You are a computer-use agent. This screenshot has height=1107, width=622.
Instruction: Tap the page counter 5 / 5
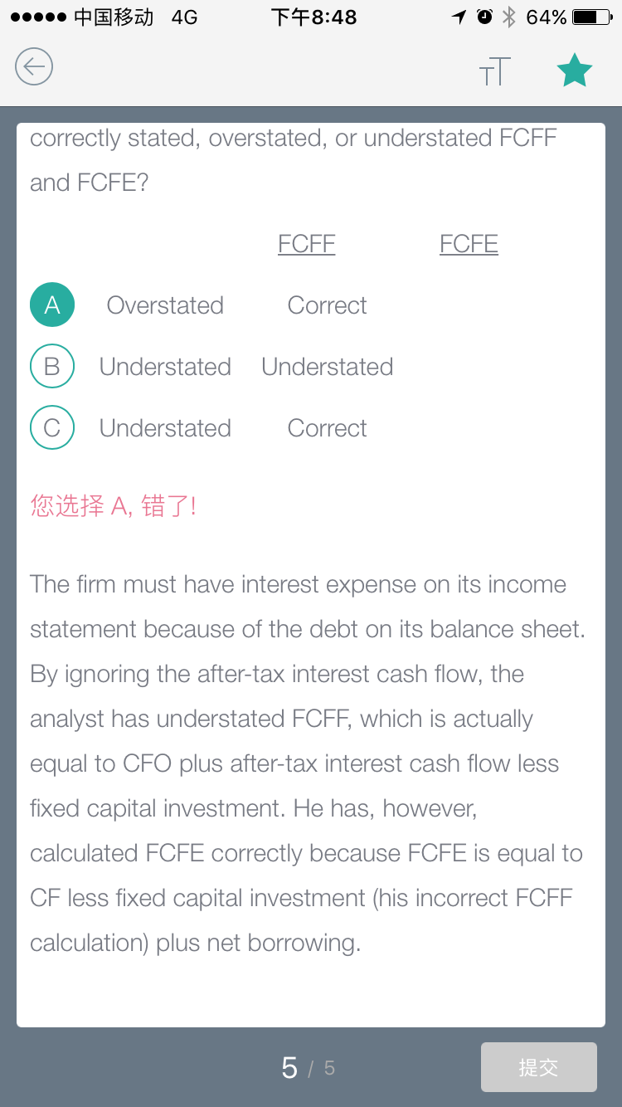309,1067
